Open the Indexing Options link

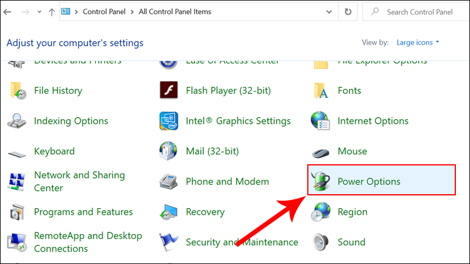click(71, 121)
